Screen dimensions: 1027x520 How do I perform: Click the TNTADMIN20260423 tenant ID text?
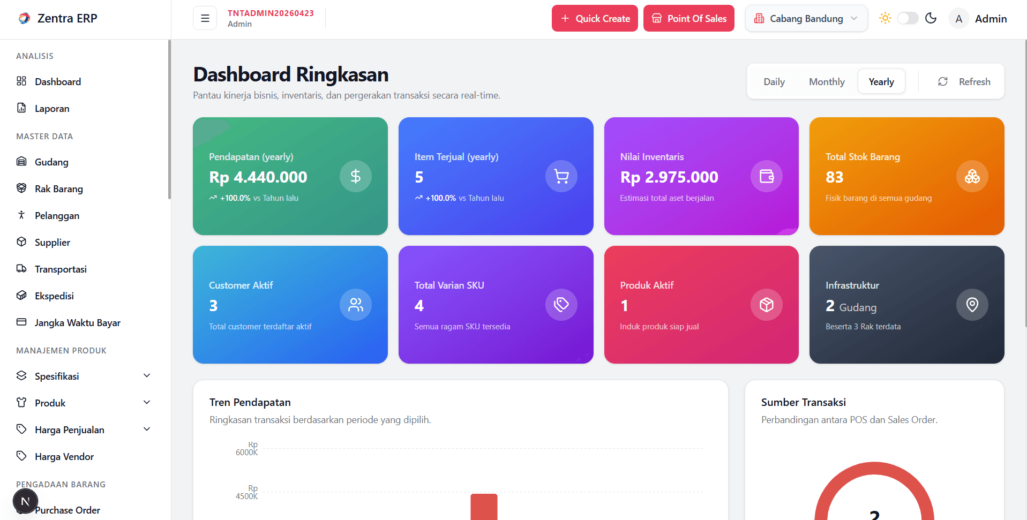pos(271,13)
